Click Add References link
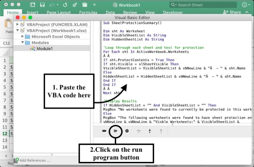The width and height of the screenshot is (254, 167). [x=35, y=160]
